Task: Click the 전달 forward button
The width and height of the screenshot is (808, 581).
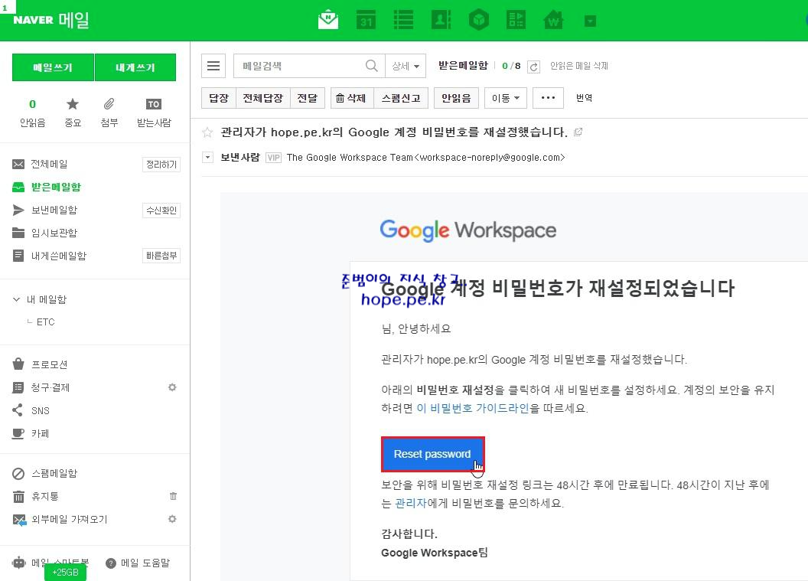Action: coord(308,98)
